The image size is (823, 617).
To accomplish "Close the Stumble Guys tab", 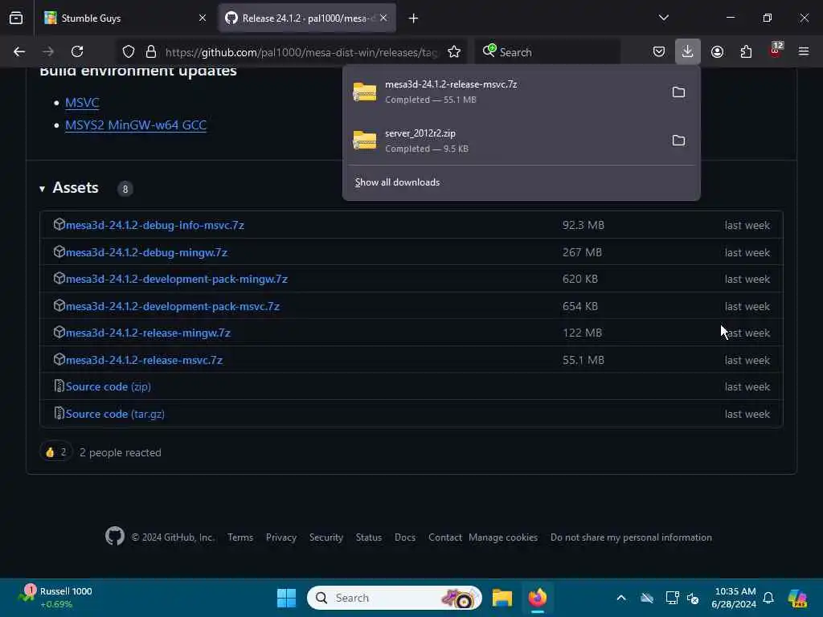I will [203, 18].
